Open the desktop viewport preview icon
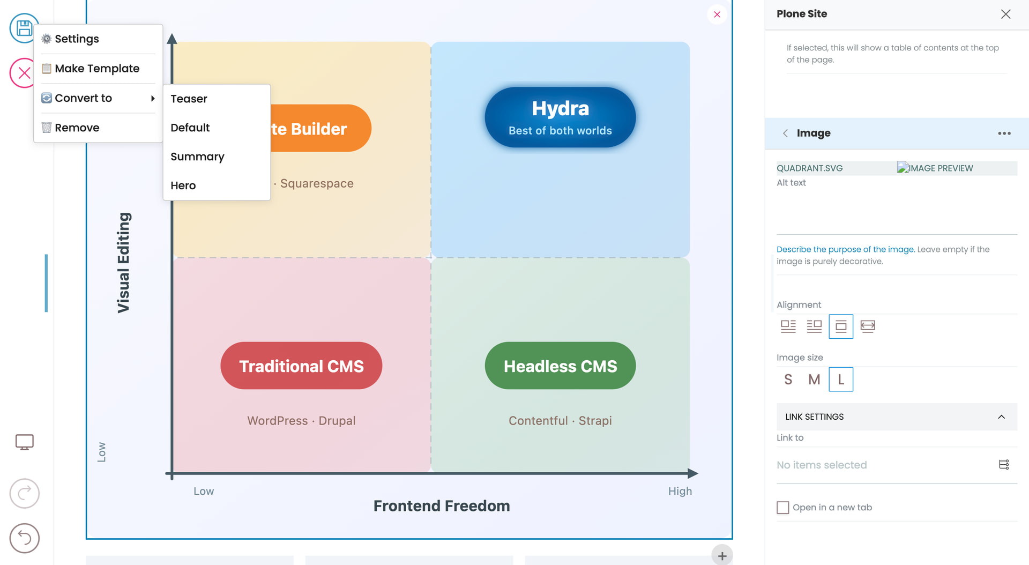 click(x=25, y=442)
